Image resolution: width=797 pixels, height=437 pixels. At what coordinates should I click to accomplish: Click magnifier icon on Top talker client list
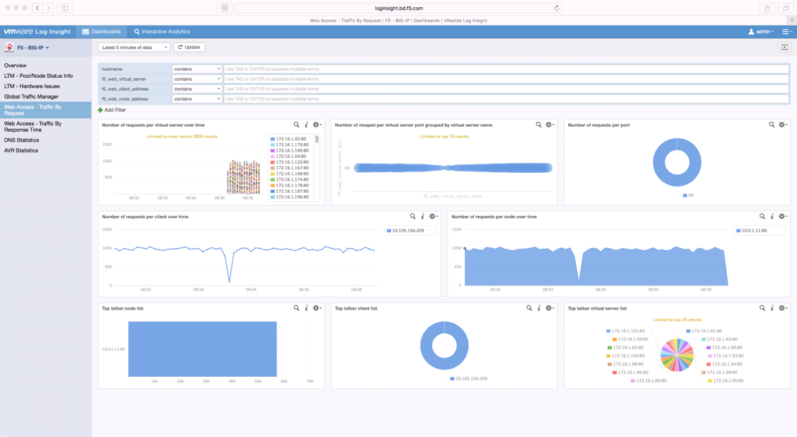tap(529, 308)
